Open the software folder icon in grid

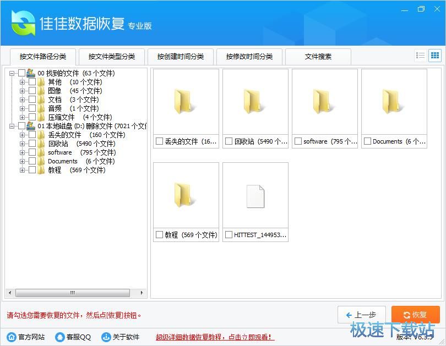tap(324, 102)
